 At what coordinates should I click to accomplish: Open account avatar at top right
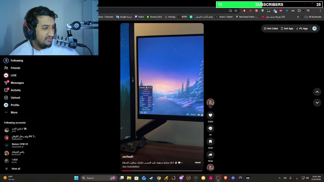[315, 29]
